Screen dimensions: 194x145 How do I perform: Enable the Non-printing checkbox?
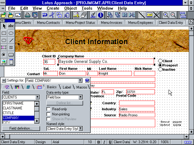pos(48,114)
